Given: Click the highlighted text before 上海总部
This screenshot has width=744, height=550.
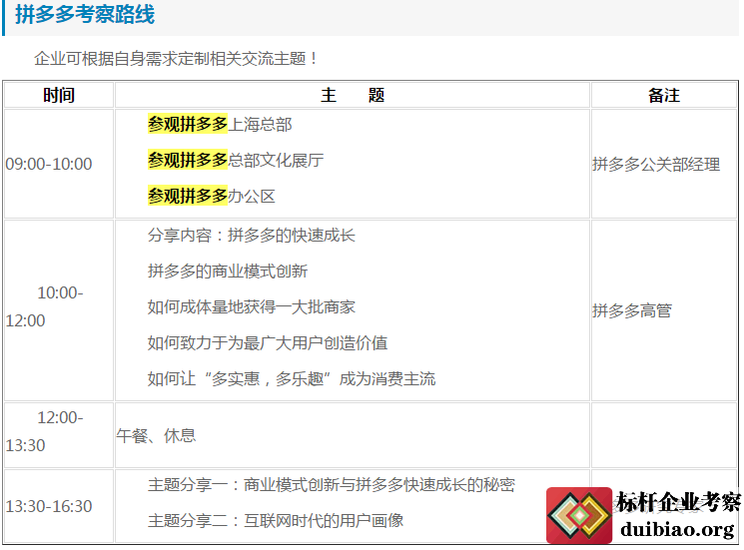Looking at the screenshot, I should (188, 124).
